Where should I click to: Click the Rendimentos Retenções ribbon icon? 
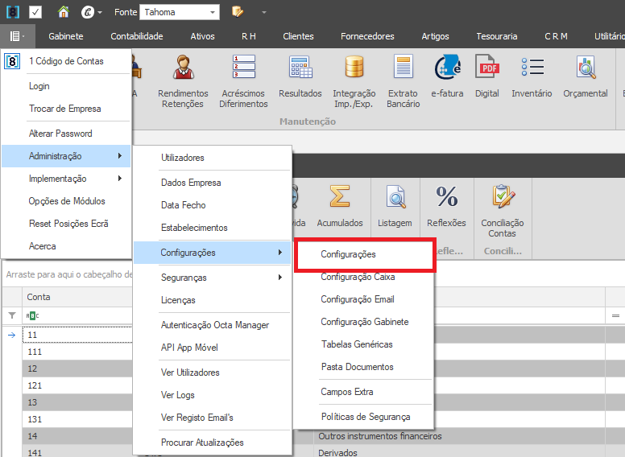tap(183, 80)
